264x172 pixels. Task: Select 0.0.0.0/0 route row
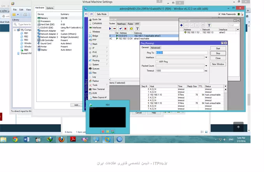click(x=144, y=36)
